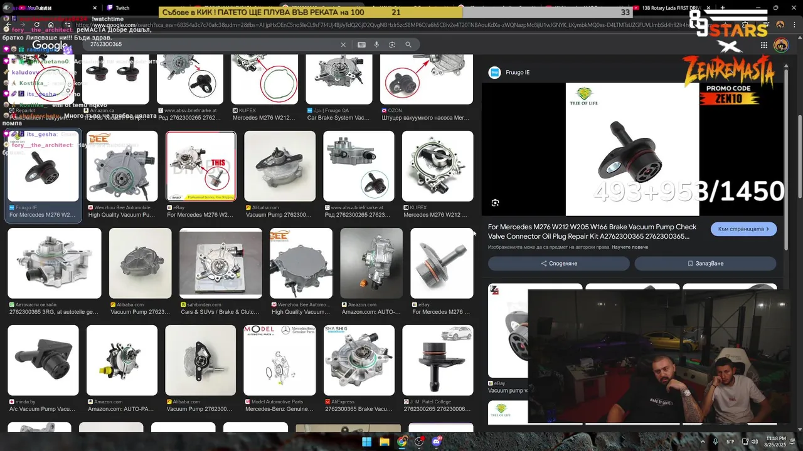
Task: Open Model Automotive Parts Mercedes-Benz diagram thumbnail
Action: (x=280, y=360)
